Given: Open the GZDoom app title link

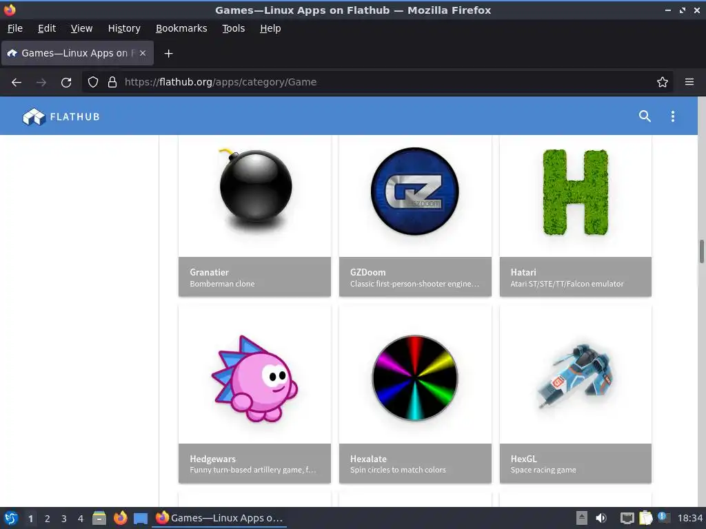Looking at the screenshot, I should (x=367, y=272).
